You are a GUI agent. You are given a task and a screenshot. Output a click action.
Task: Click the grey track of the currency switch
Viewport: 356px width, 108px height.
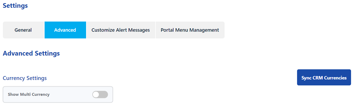104,95
